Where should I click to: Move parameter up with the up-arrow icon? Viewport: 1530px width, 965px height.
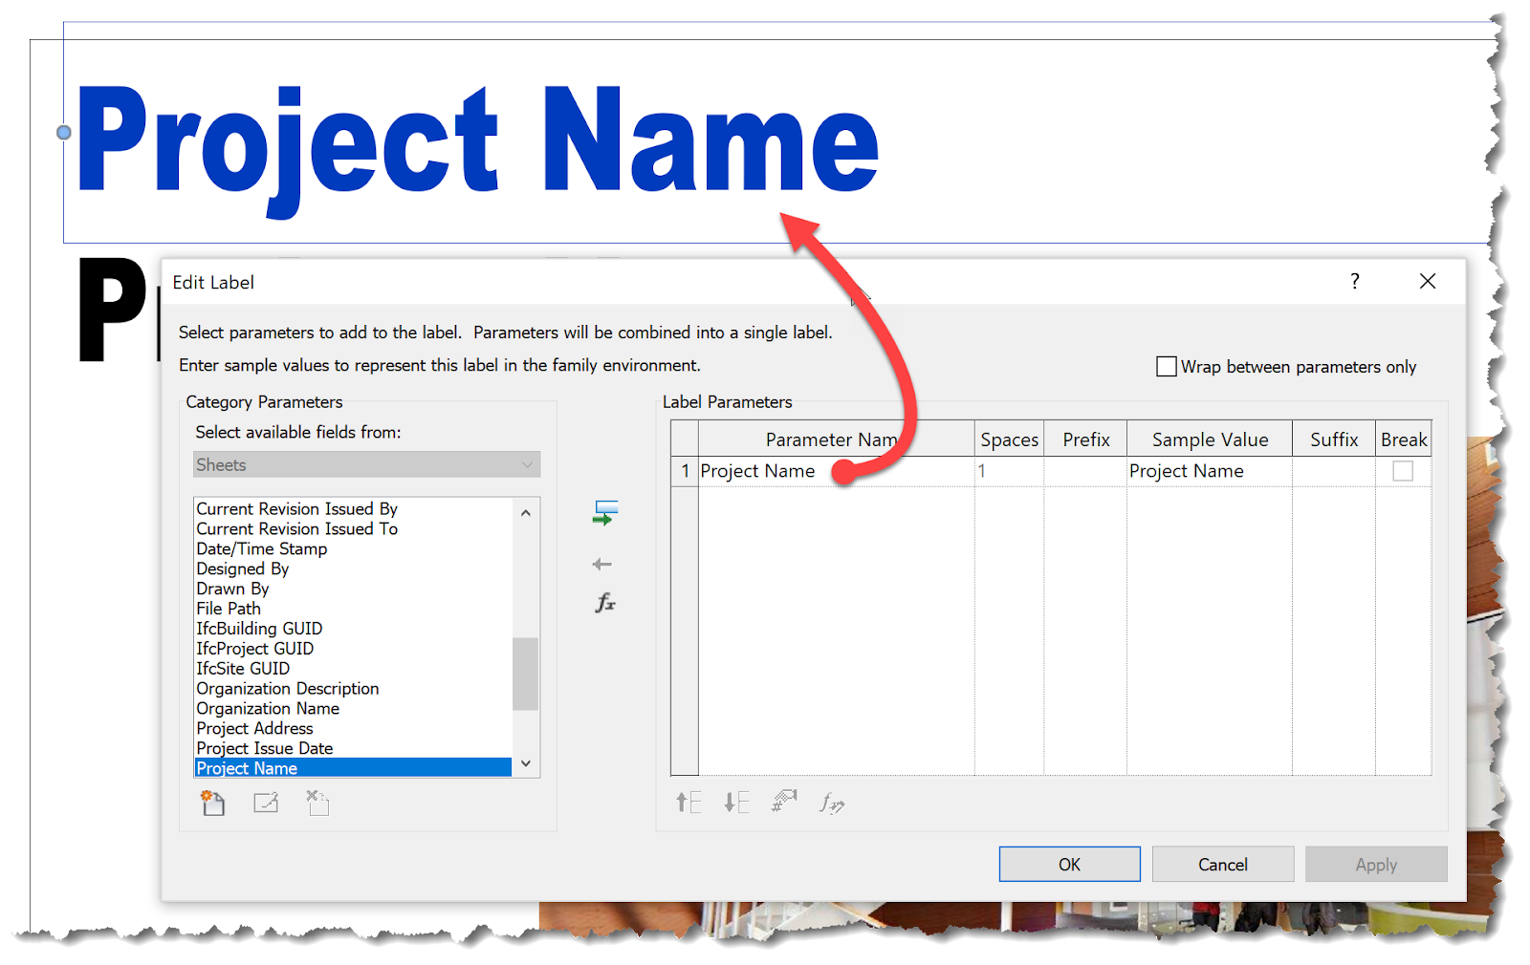[687, 803]
